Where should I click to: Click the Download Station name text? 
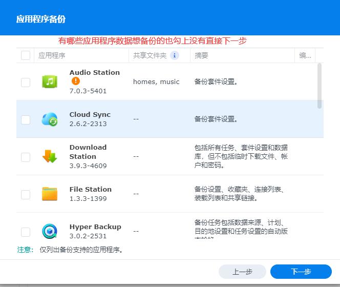(88, 152)
